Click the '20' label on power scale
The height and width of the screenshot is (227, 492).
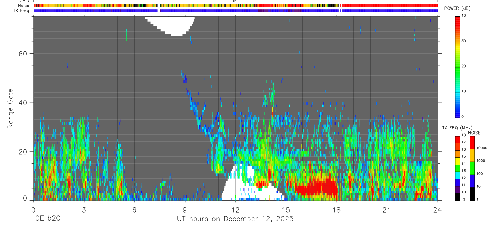pos(464,66)
